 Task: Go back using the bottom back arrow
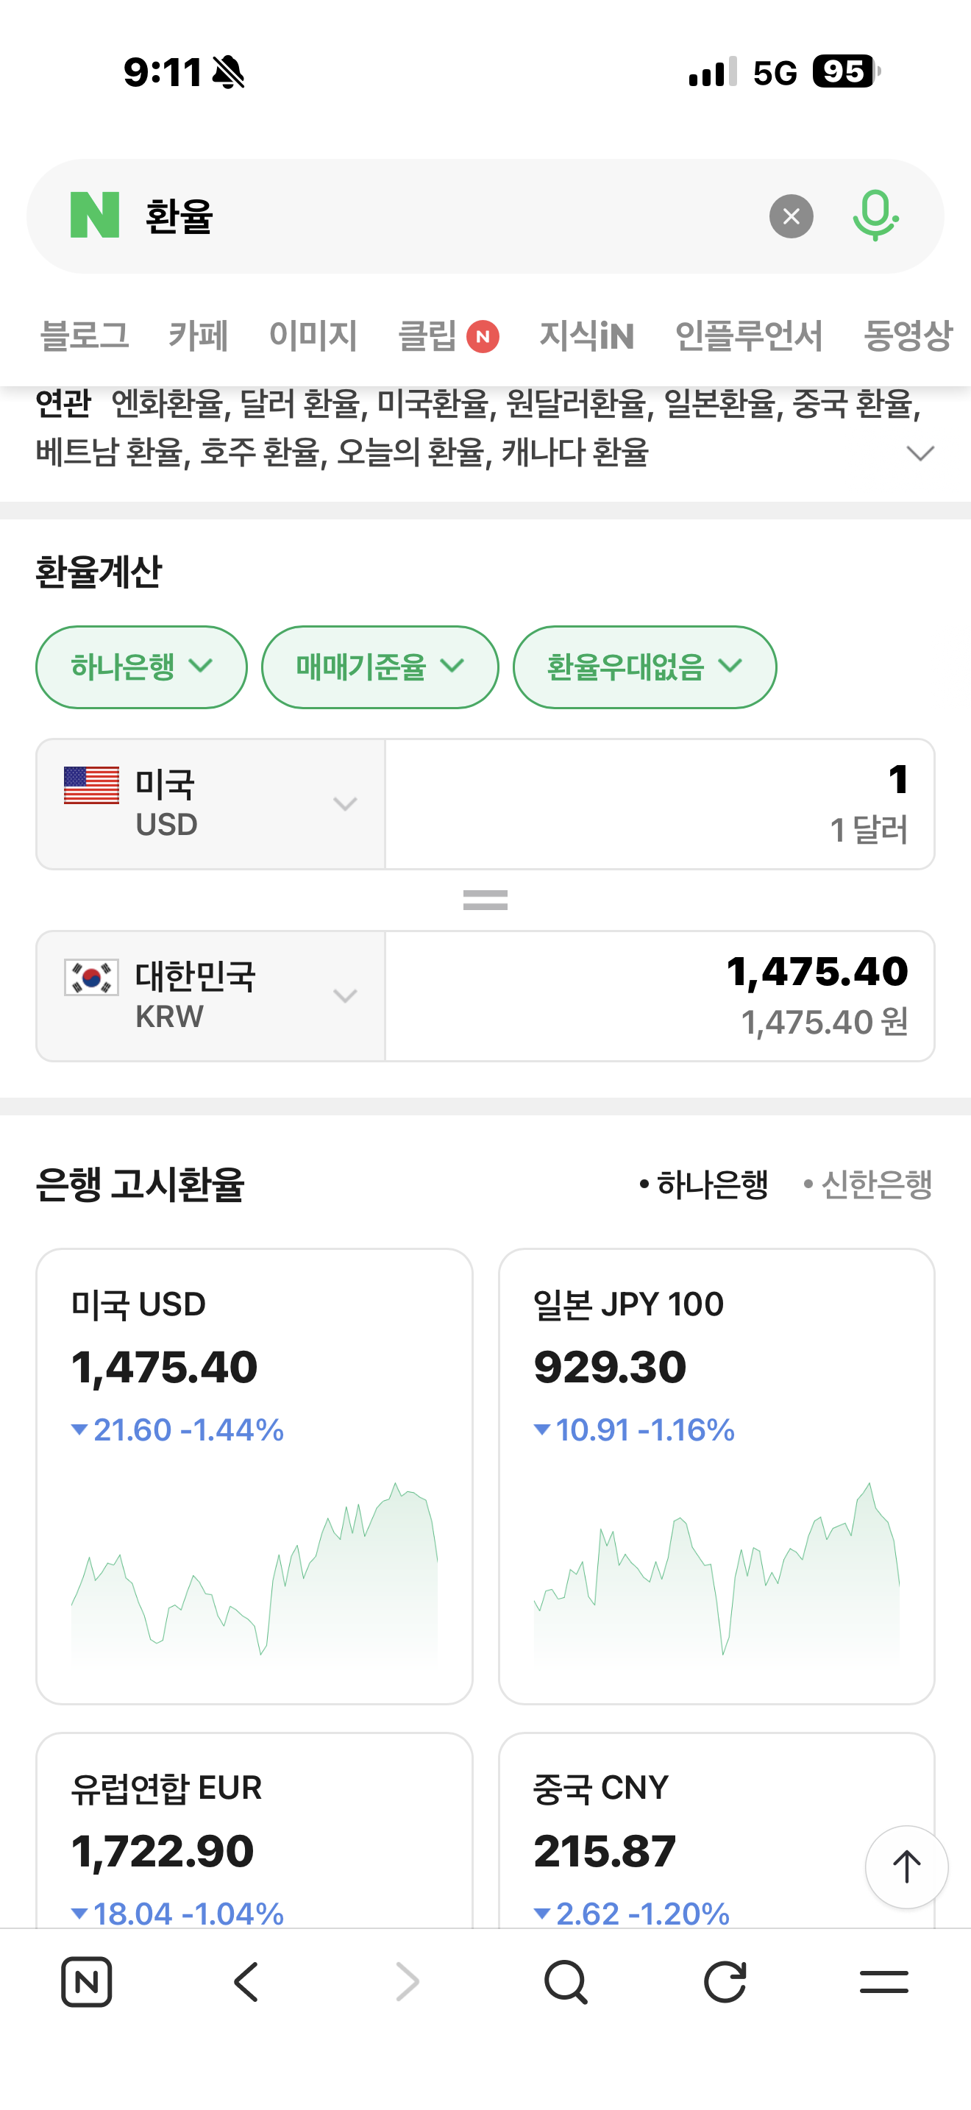(x=246, y=1982)
